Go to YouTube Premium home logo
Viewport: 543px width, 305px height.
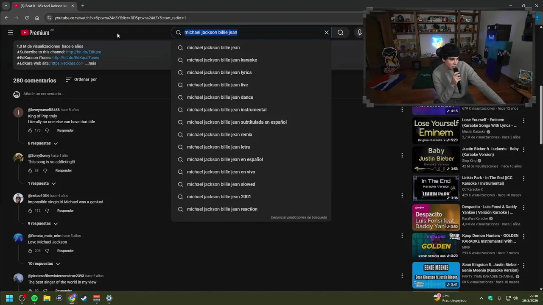coord(35,33)
